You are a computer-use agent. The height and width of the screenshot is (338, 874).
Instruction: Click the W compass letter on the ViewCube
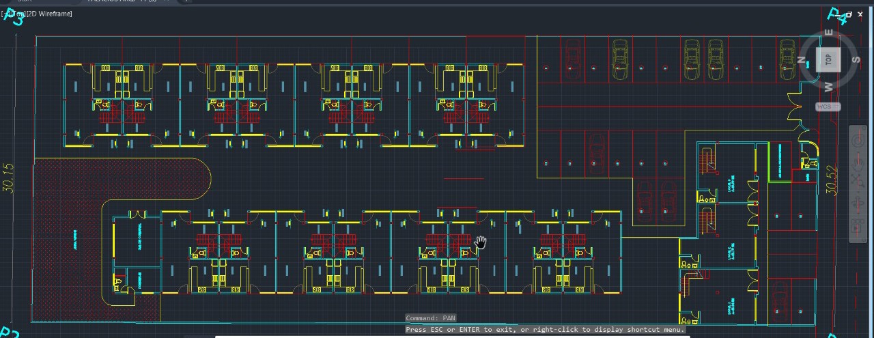pyautogui.click(x=828, y=87)
